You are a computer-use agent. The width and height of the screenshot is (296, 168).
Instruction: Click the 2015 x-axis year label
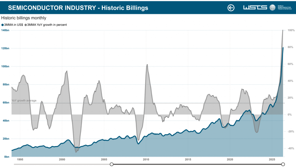pyautogui.click(x=188, y=160)
